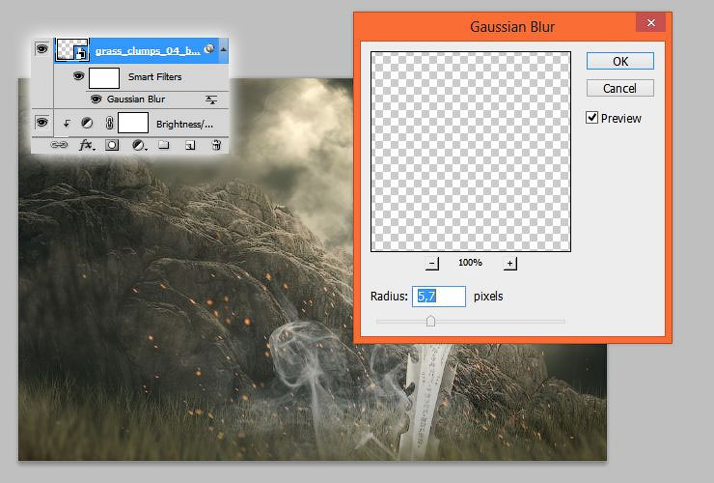This screenshot has width=714, height=483.
Task: Select the Gaussian Blur smart filter entry
Action: pyautogui.click(x=136, y=99)
